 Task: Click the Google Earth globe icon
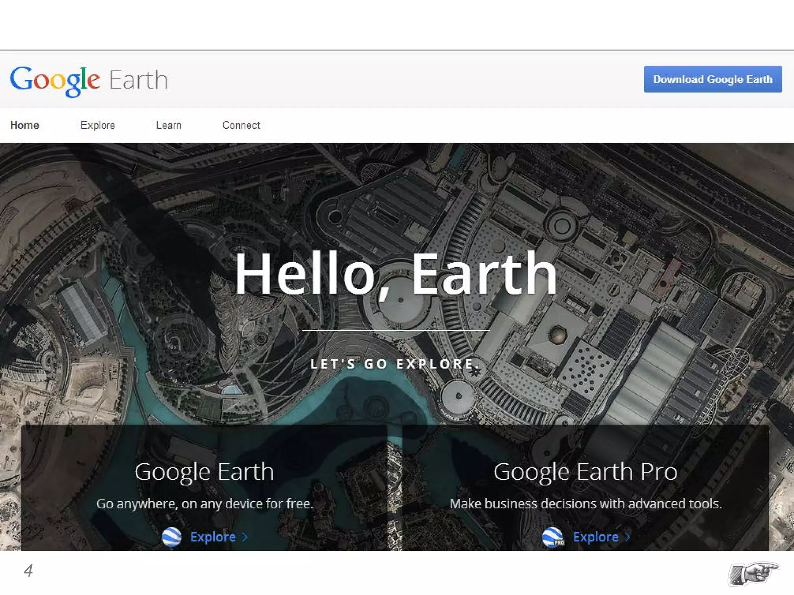(171, 537)
